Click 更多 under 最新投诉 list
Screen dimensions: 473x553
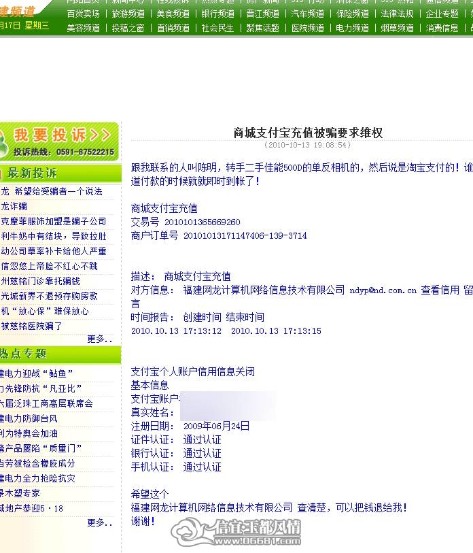tap(100, 339)
